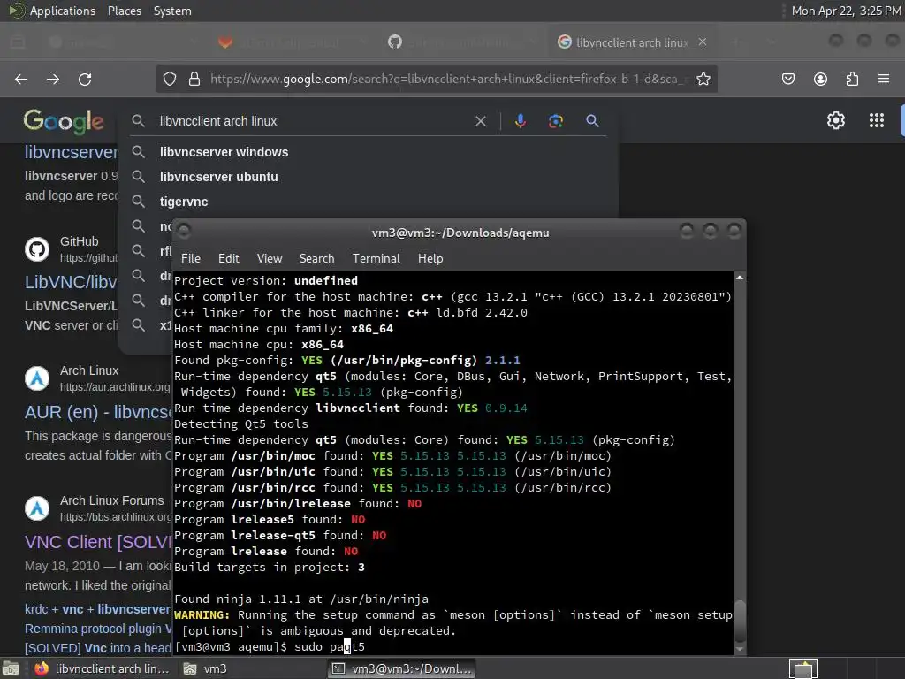Image resolution: width=905 pixels, height=679 pixels.
Task: Open the Remmina protocol plugin link
Action: pos(98,629)
